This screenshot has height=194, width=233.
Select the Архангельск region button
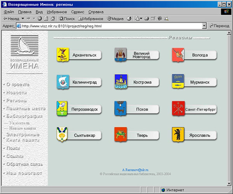click(x=85, y=55)
